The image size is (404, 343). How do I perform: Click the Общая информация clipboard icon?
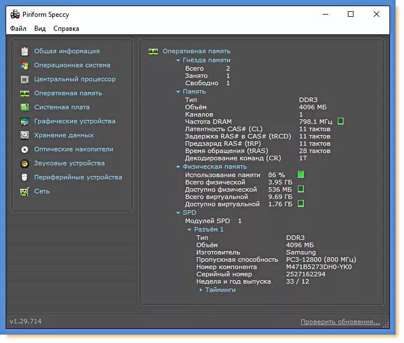pos(25,52)
